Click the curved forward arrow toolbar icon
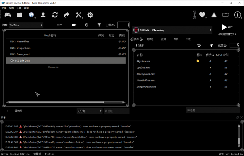This screenshot has width=244, height=156. [67, 15]
